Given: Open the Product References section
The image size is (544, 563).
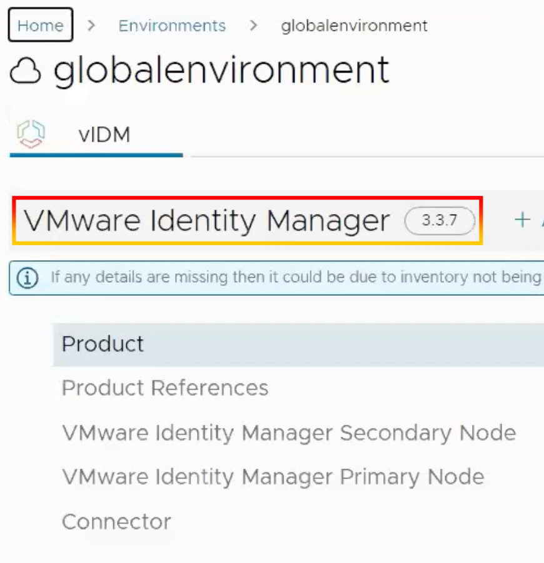Looking at the screenshot, I should pyautogui.click(x=165, y=388).
